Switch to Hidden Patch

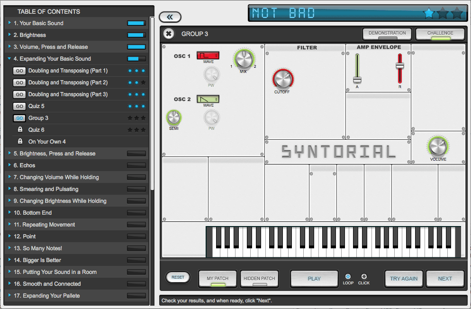(x=259, y=279)
